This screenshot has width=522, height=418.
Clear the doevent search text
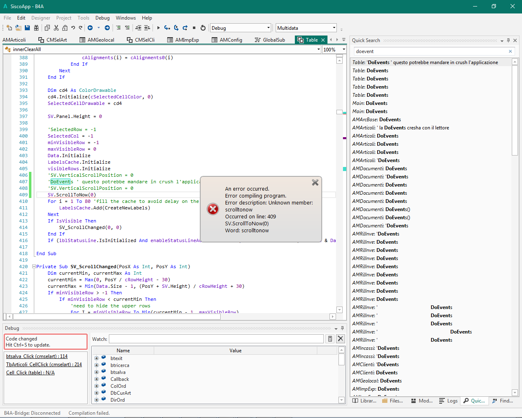point(510,51)
